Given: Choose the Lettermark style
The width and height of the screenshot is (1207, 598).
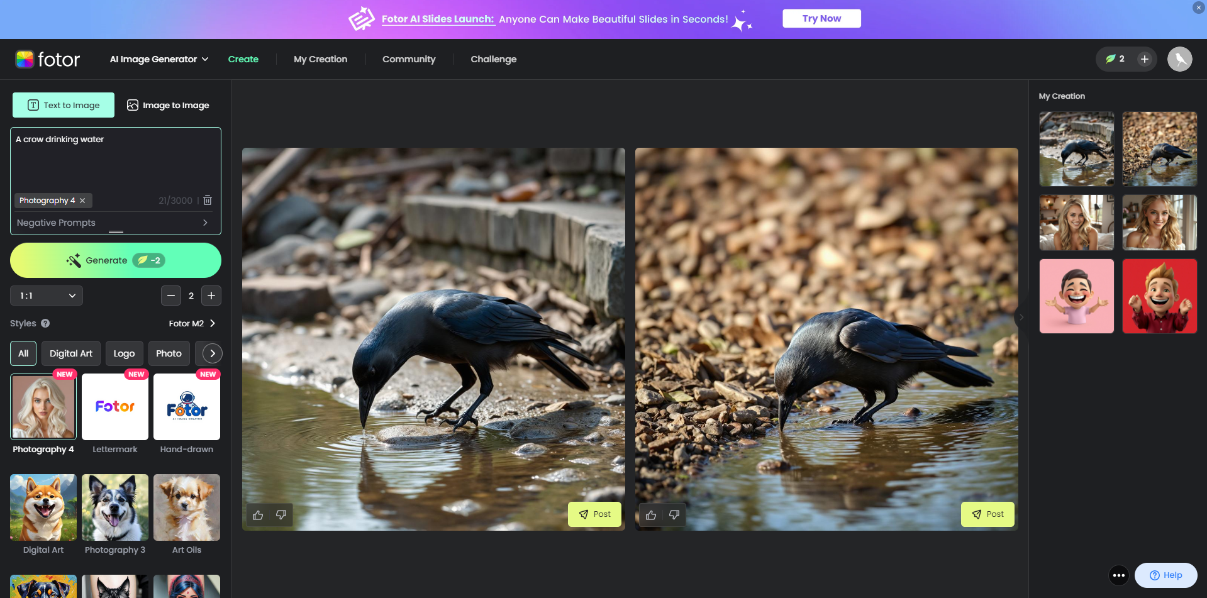Looking at the screenshot, I should (x=115, y=407).
